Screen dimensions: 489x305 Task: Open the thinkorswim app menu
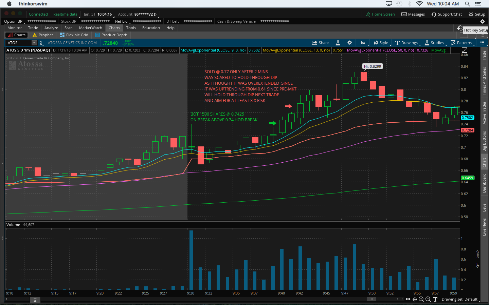[x=33, y=4]
